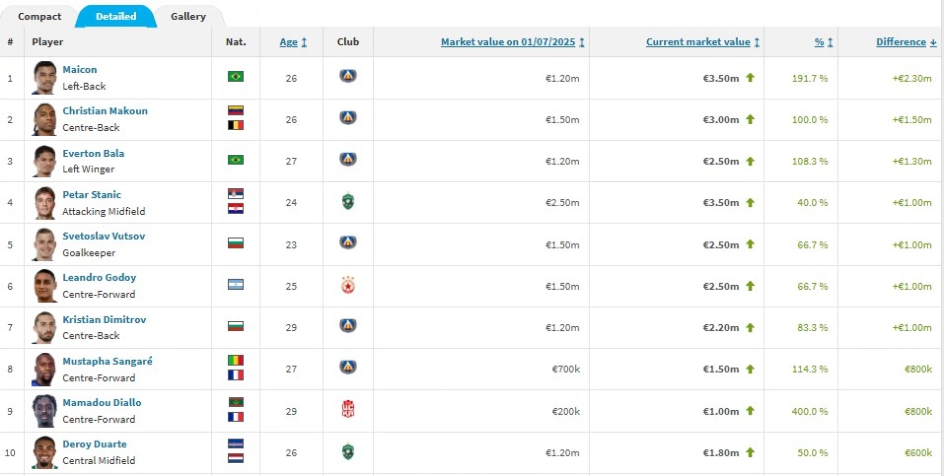The image size is (944, 476).
Task: Click the Bulgaria flag for Svetoslav Vutsov
Action: pos(236,243)
